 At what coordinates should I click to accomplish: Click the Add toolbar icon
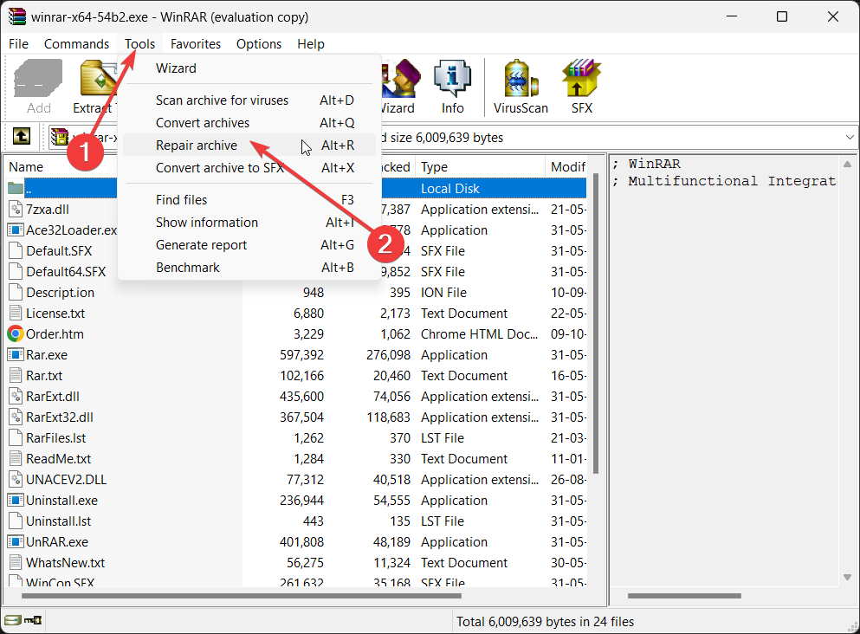(38, 87)
